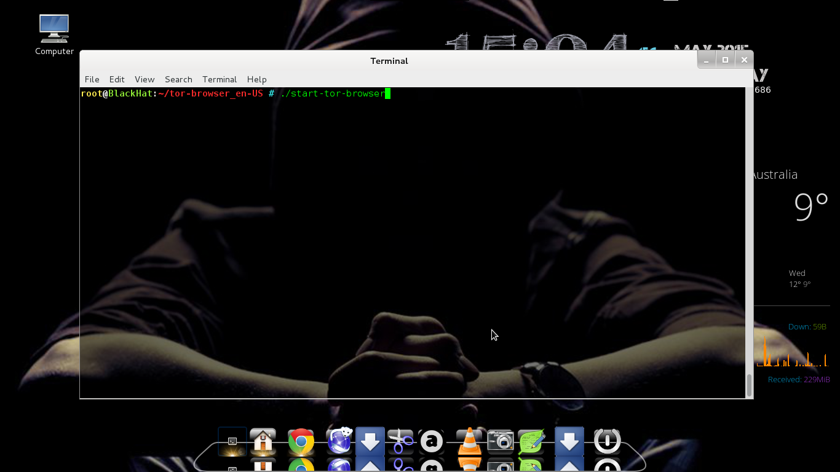
Task: Maximize the Terminal window
Action: click(x=725, y=60)
